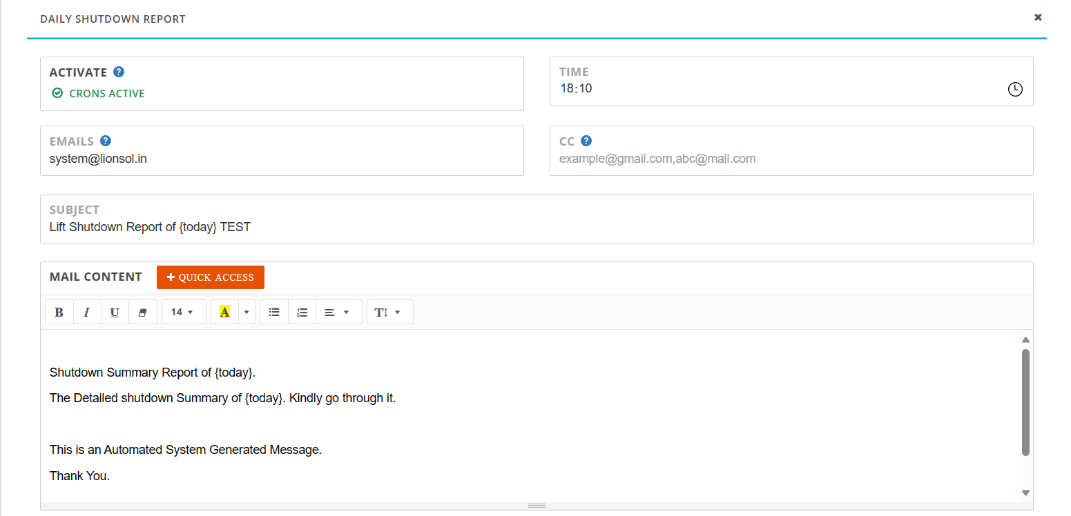Viewport: 1071px width, 516px height.
Task: Open clock time picker icon
Action: pyautogui.click(x=1015, y=90)
